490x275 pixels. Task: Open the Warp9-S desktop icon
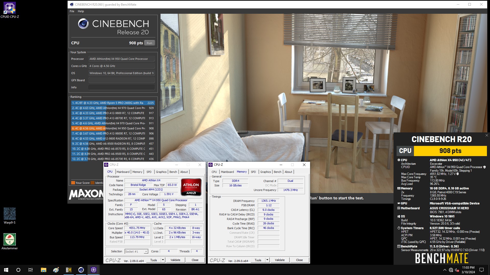10,216
